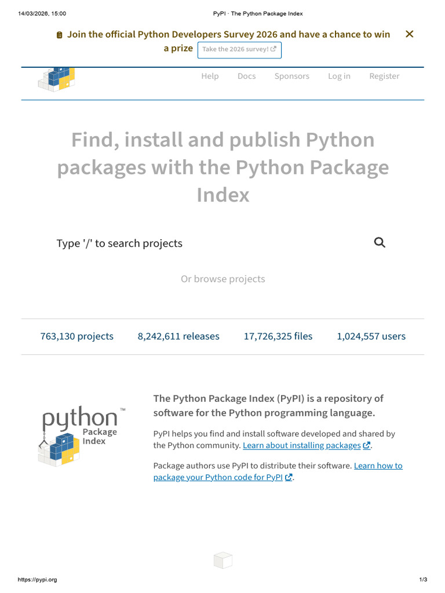The image size is (445, 593).
Task: Click external link icon after installing packages
Action: (366, 446)
